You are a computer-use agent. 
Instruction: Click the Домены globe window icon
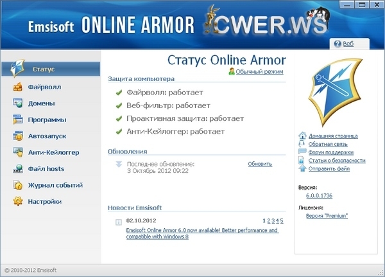click(x=18, y=103)
